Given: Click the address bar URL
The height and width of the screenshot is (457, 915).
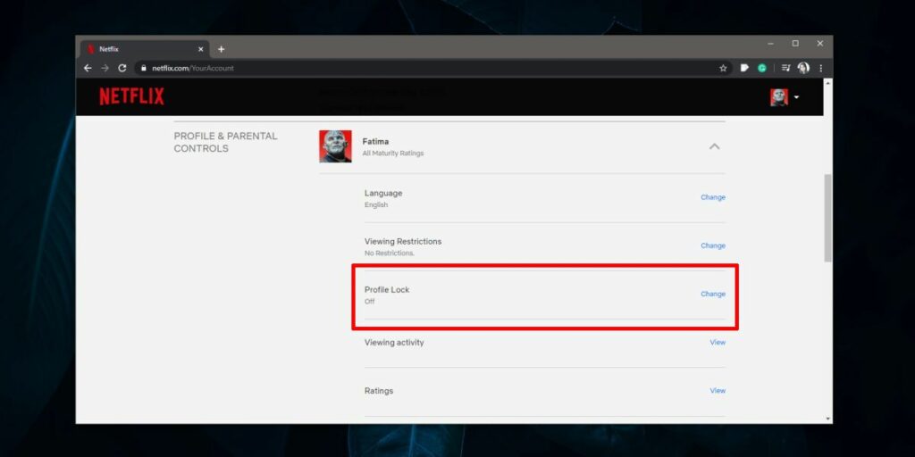Looking at the screenshot, I should (193, 68).
